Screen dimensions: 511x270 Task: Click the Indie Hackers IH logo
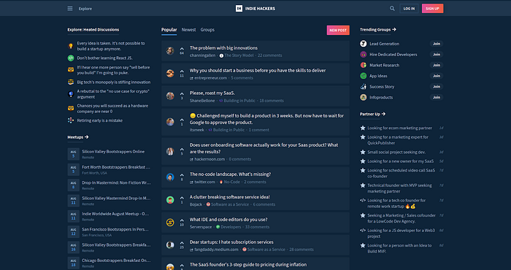239,9
